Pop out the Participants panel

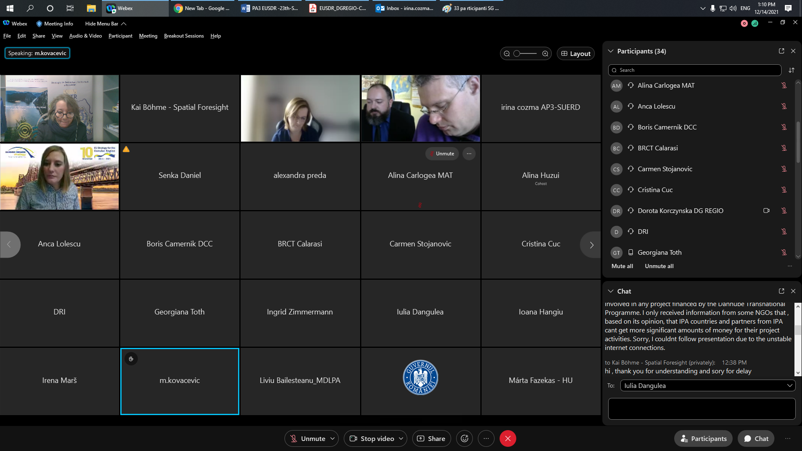point(781,51)
